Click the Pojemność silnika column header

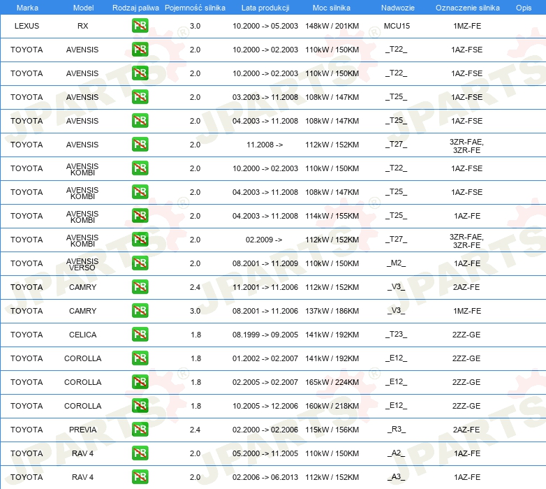(x=195, y=8)
